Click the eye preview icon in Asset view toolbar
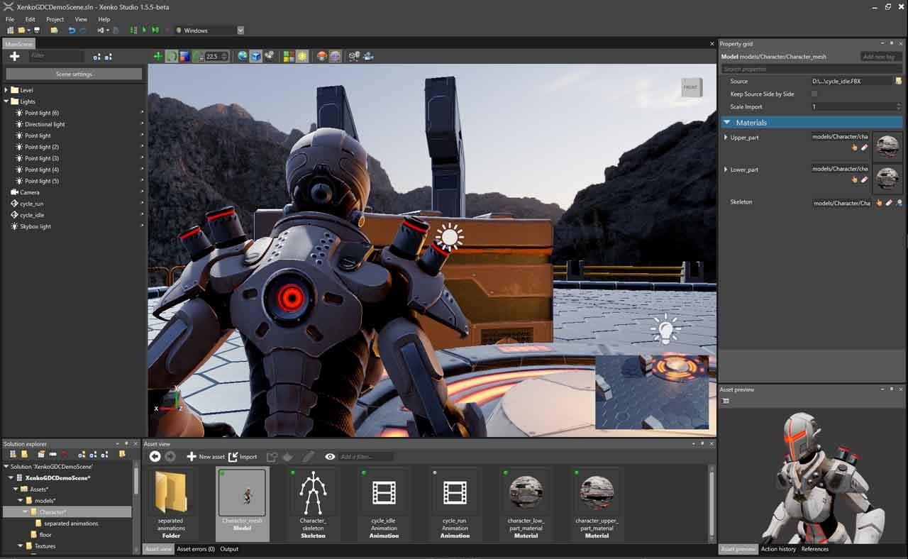 tap(331, 457)
